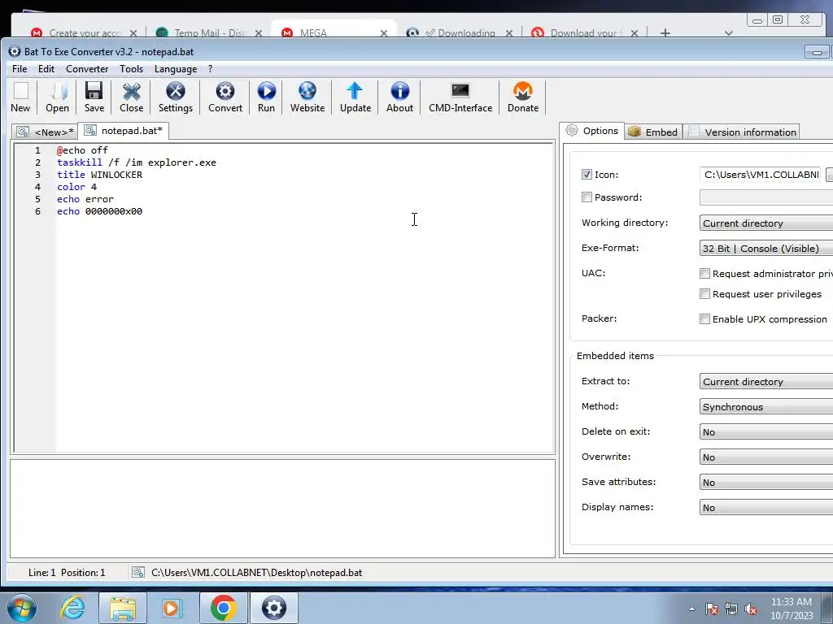This screenshot has height=624, width=833.
Task: Run the batch script with Run icon
Action: (266, 97)
